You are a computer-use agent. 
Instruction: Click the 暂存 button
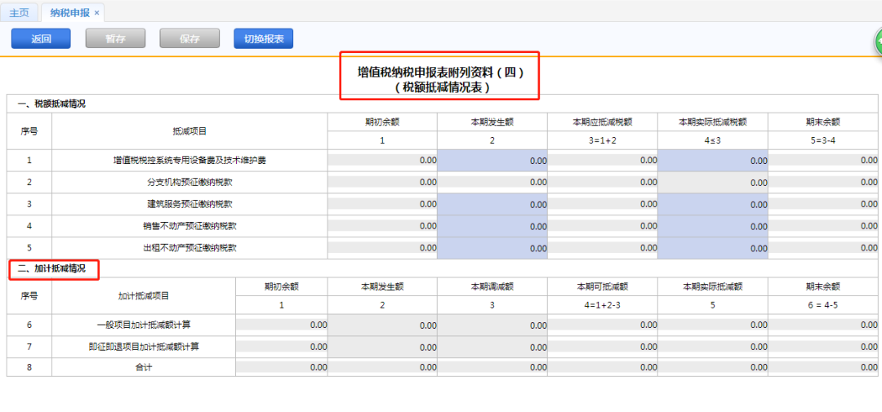(x=115, y=39)
